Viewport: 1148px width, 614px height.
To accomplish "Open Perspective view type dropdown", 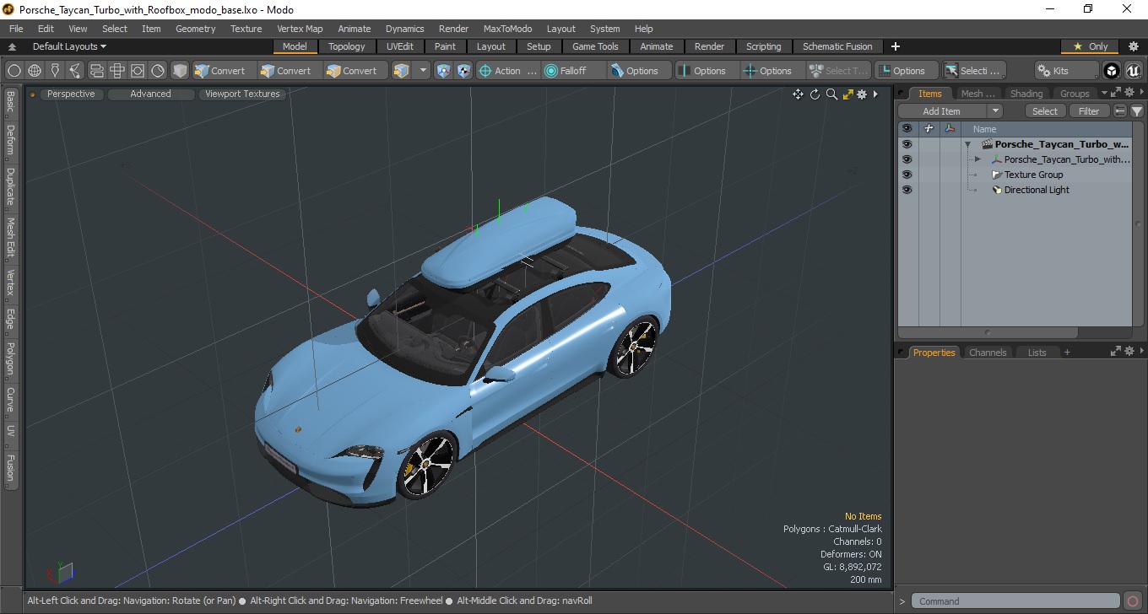I will click(71, 94).
